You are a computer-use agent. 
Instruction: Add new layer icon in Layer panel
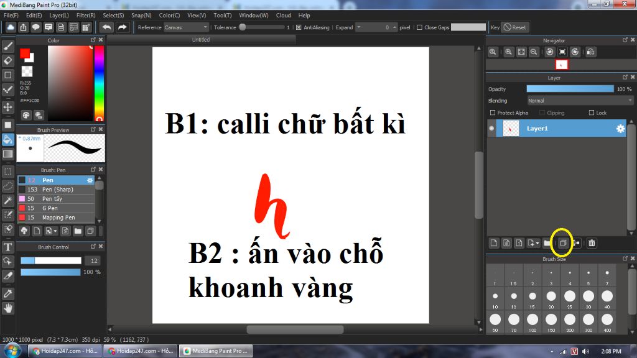tap(493, 243)
